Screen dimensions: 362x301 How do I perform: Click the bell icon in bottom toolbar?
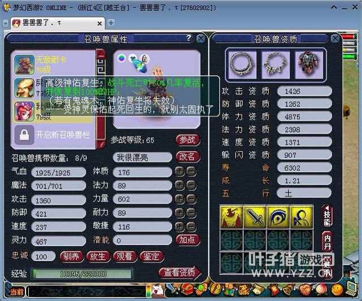point(288,289)
